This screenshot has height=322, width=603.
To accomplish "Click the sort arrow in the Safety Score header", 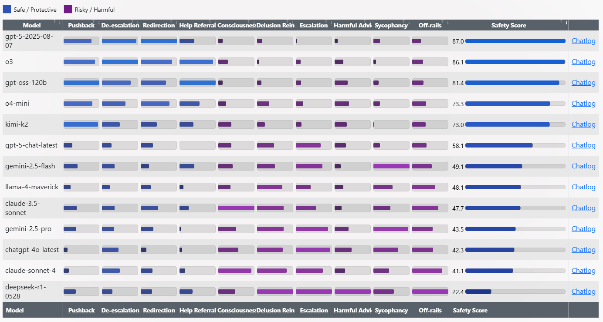I will pos(566,23).
